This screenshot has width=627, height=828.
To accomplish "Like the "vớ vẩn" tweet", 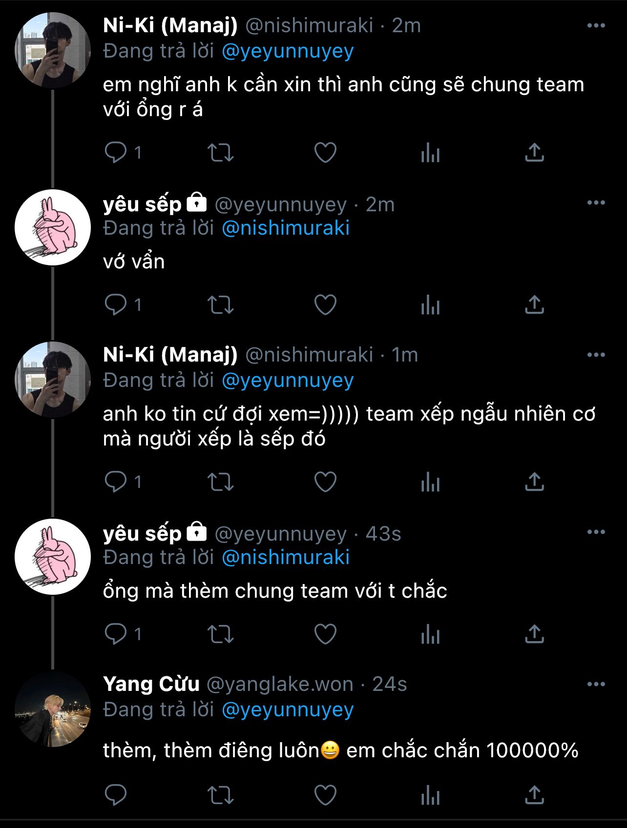I will coord(325,305).
